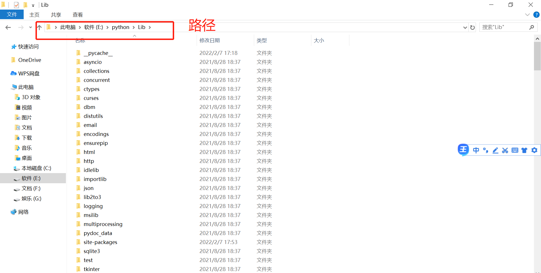
Task: Open the IME settings gear icon
Action: (534, 150)
